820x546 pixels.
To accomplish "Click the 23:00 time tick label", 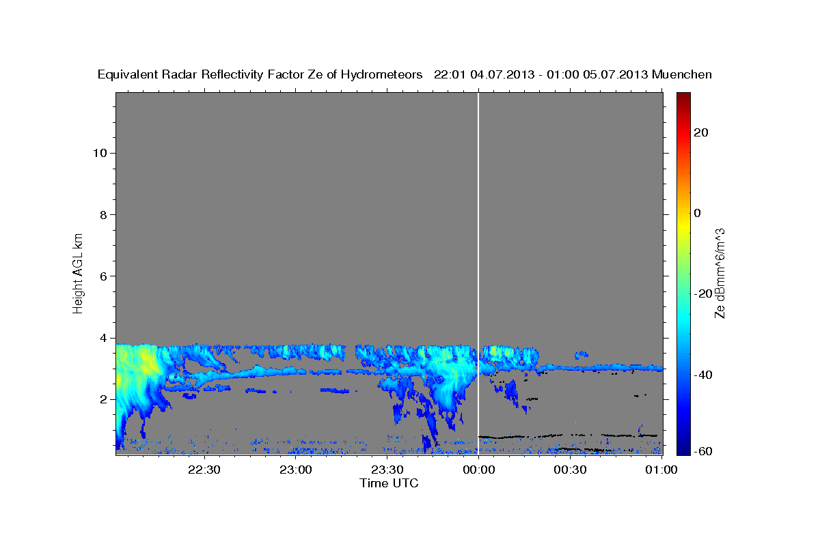I will coord(295,470).
